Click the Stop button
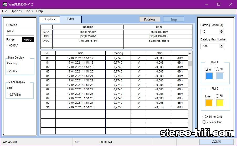237x146 pixels. click(x=173, y=19)
